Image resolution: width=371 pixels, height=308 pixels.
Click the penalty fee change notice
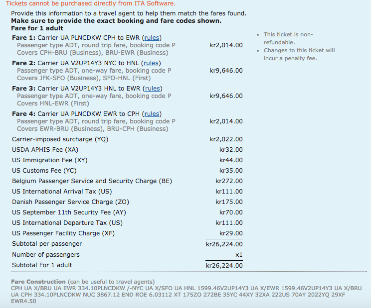click(299, 54)
